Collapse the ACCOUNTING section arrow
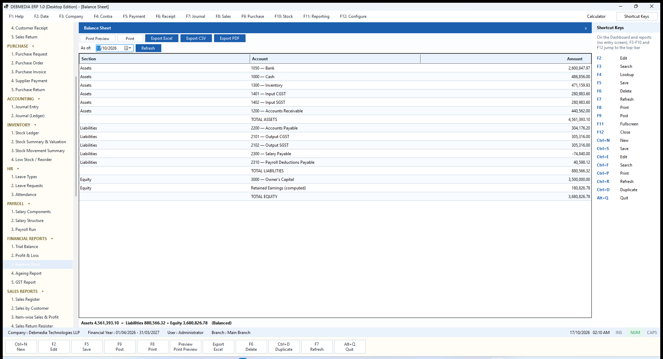663x359 pixels. [x=39, y=99]
